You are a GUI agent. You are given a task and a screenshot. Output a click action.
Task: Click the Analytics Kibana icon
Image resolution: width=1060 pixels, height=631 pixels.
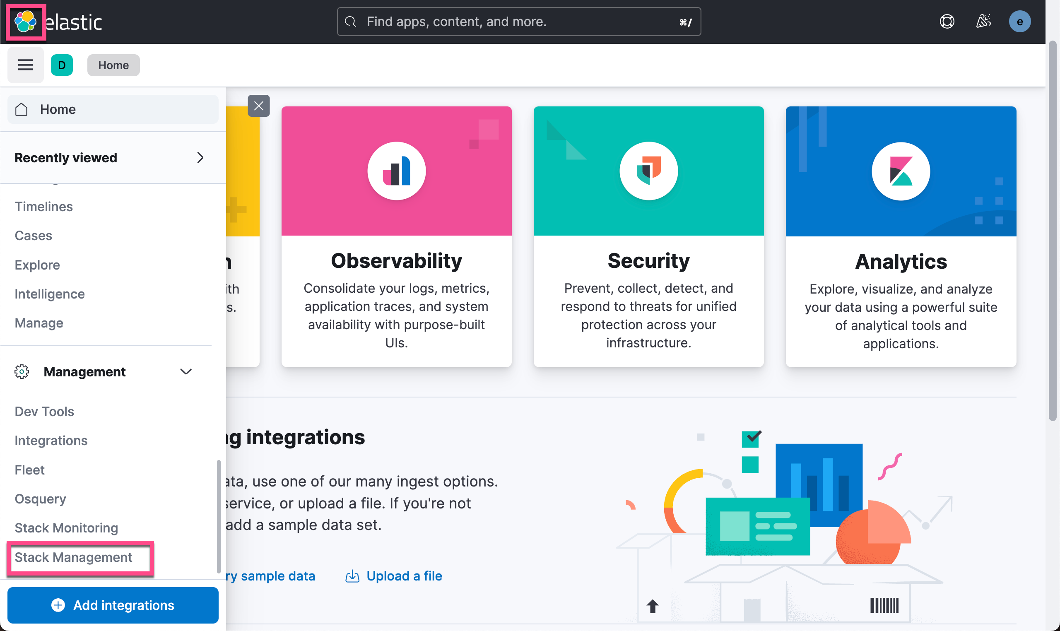click(901, 171)
